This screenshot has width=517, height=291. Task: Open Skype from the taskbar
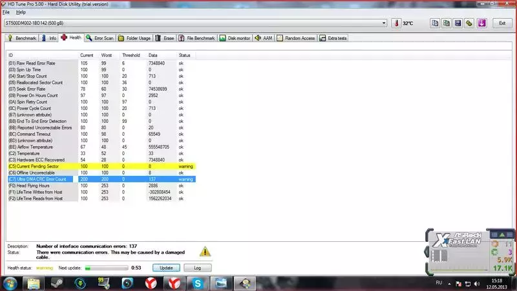click(198, 283)
